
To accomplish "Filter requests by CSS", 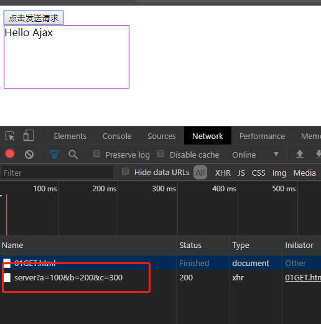I will (258, 173).
